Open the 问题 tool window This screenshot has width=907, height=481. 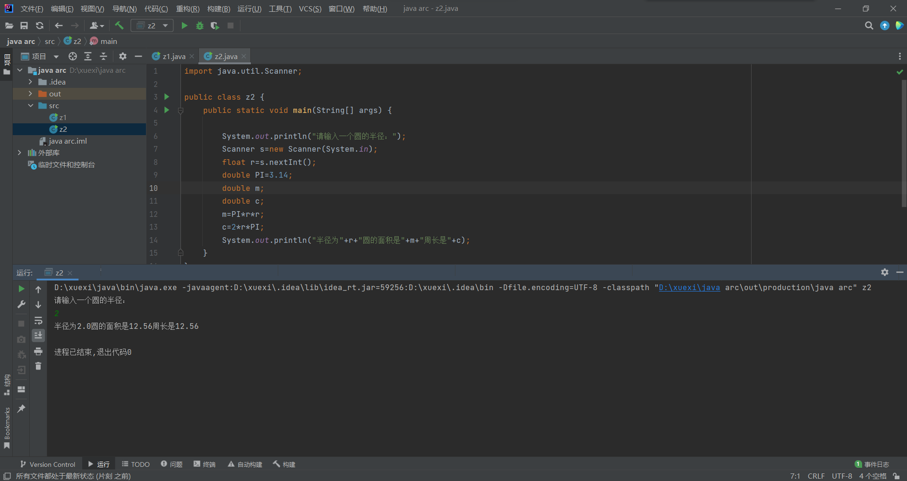pos(171,464)
